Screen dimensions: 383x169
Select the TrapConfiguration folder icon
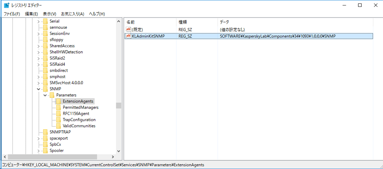[58, 120]
